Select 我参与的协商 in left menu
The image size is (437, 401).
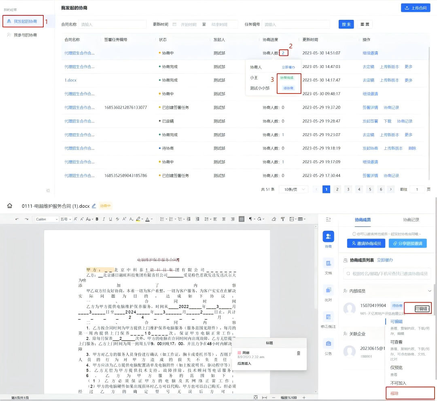click(x=25, y=35)
